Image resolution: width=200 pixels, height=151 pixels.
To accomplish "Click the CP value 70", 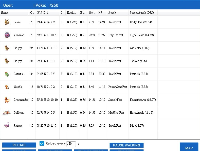I will coord(32,35).
